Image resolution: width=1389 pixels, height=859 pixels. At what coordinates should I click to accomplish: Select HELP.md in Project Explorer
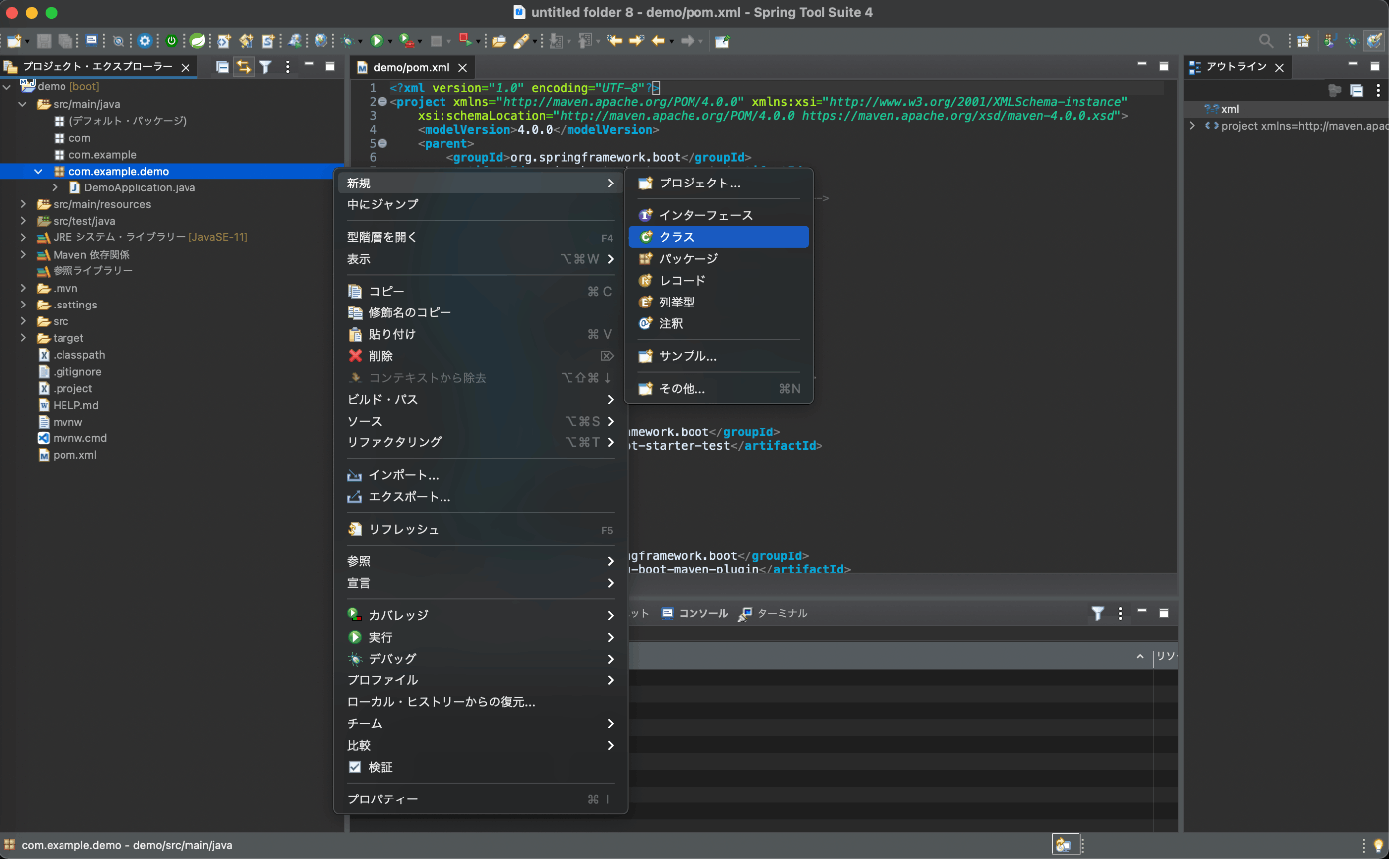tap(67, 405)
